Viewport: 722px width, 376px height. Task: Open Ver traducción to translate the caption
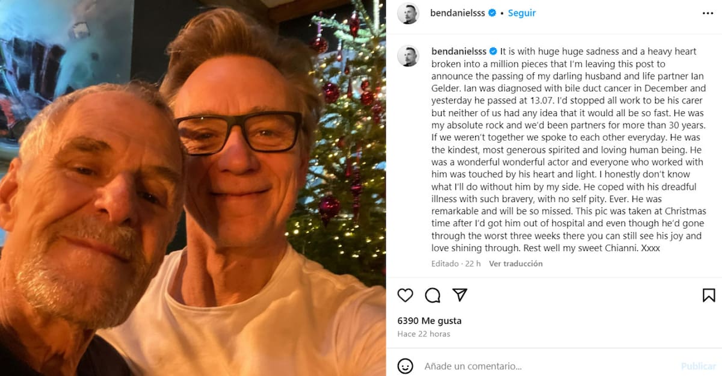[x=516, y=264]
